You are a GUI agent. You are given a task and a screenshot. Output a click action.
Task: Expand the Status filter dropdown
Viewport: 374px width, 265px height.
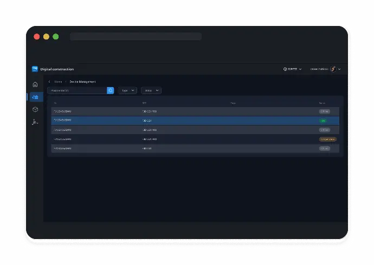151,90
